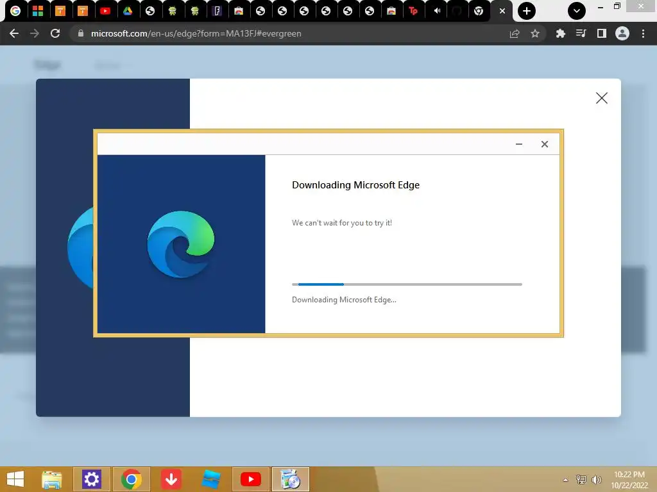View site info via the padlock icon
The image size is (657, 492).
81,33
